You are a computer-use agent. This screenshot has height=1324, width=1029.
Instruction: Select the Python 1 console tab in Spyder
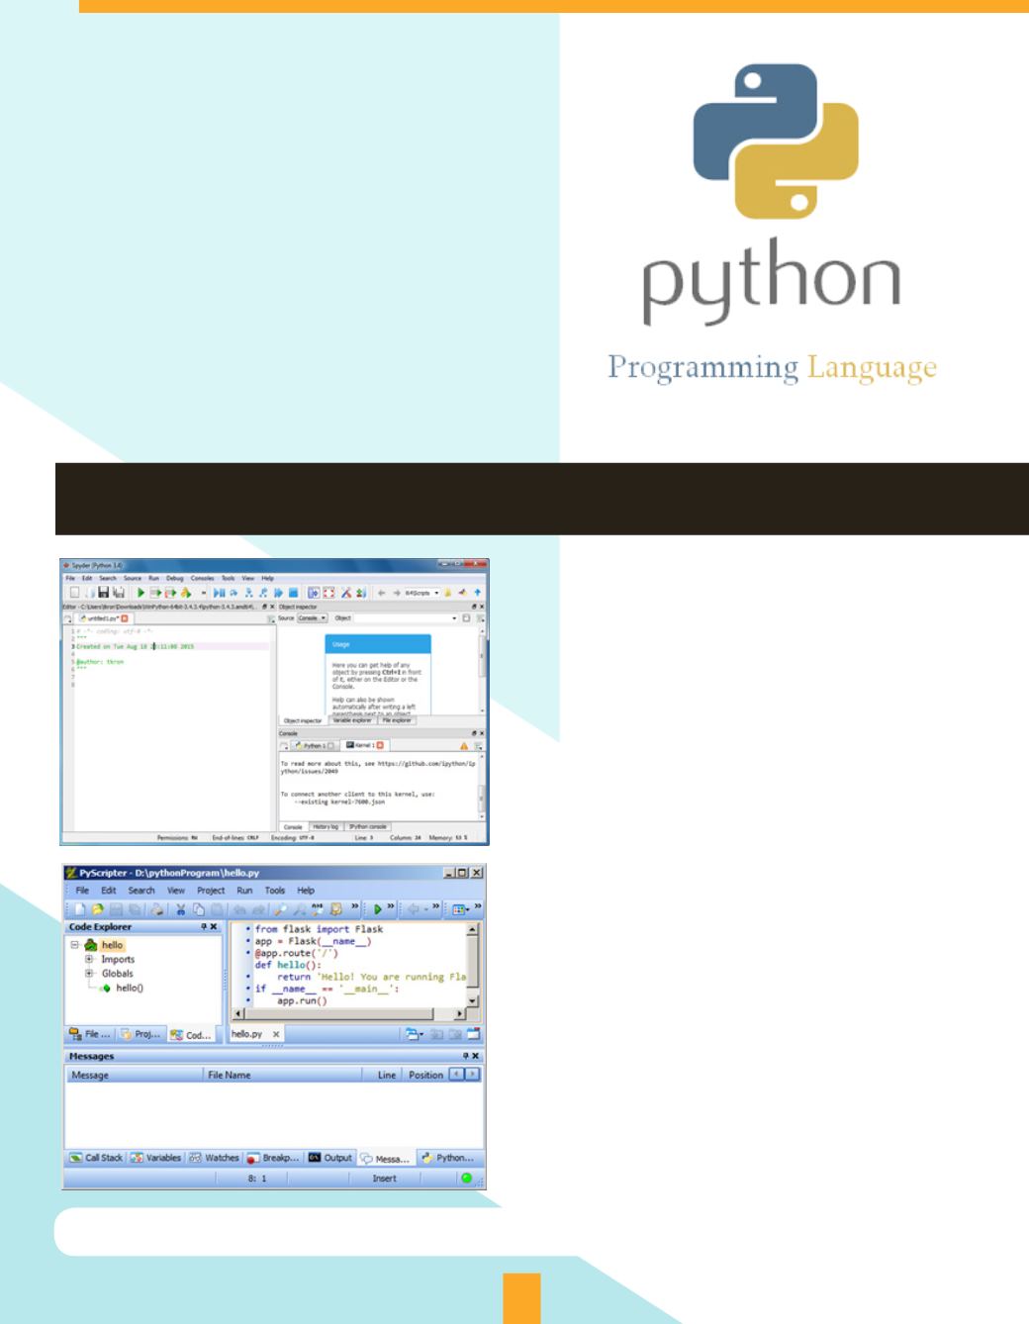(x=313, y=745)
